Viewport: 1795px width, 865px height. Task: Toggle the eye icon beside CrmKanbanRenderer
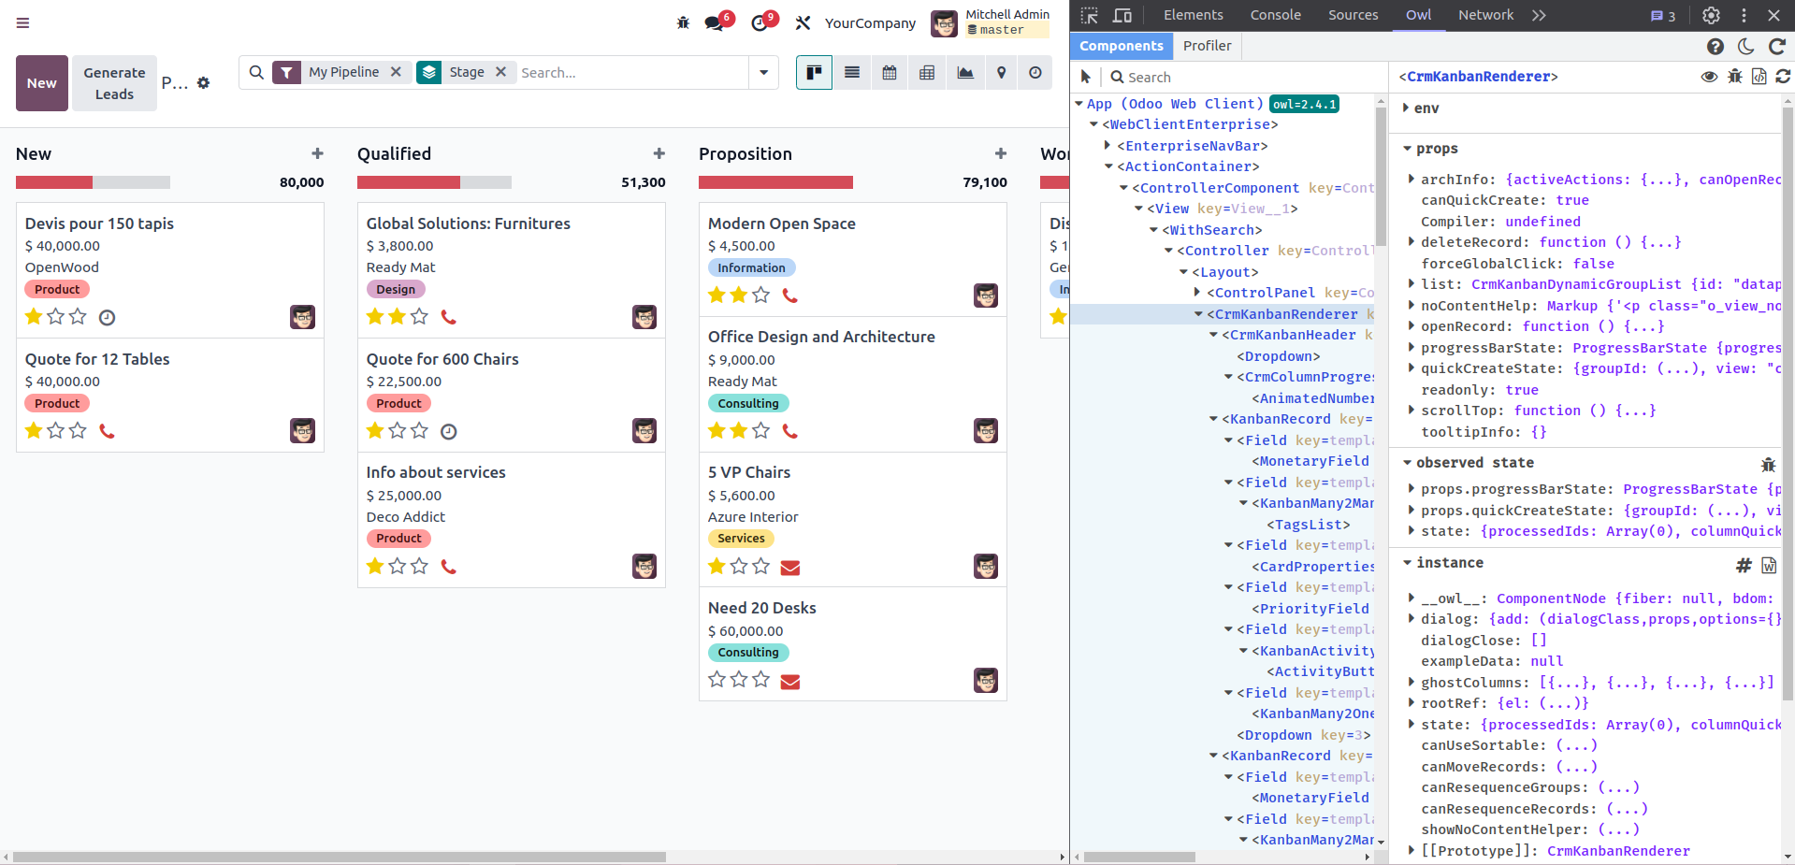click(1709, 77)
